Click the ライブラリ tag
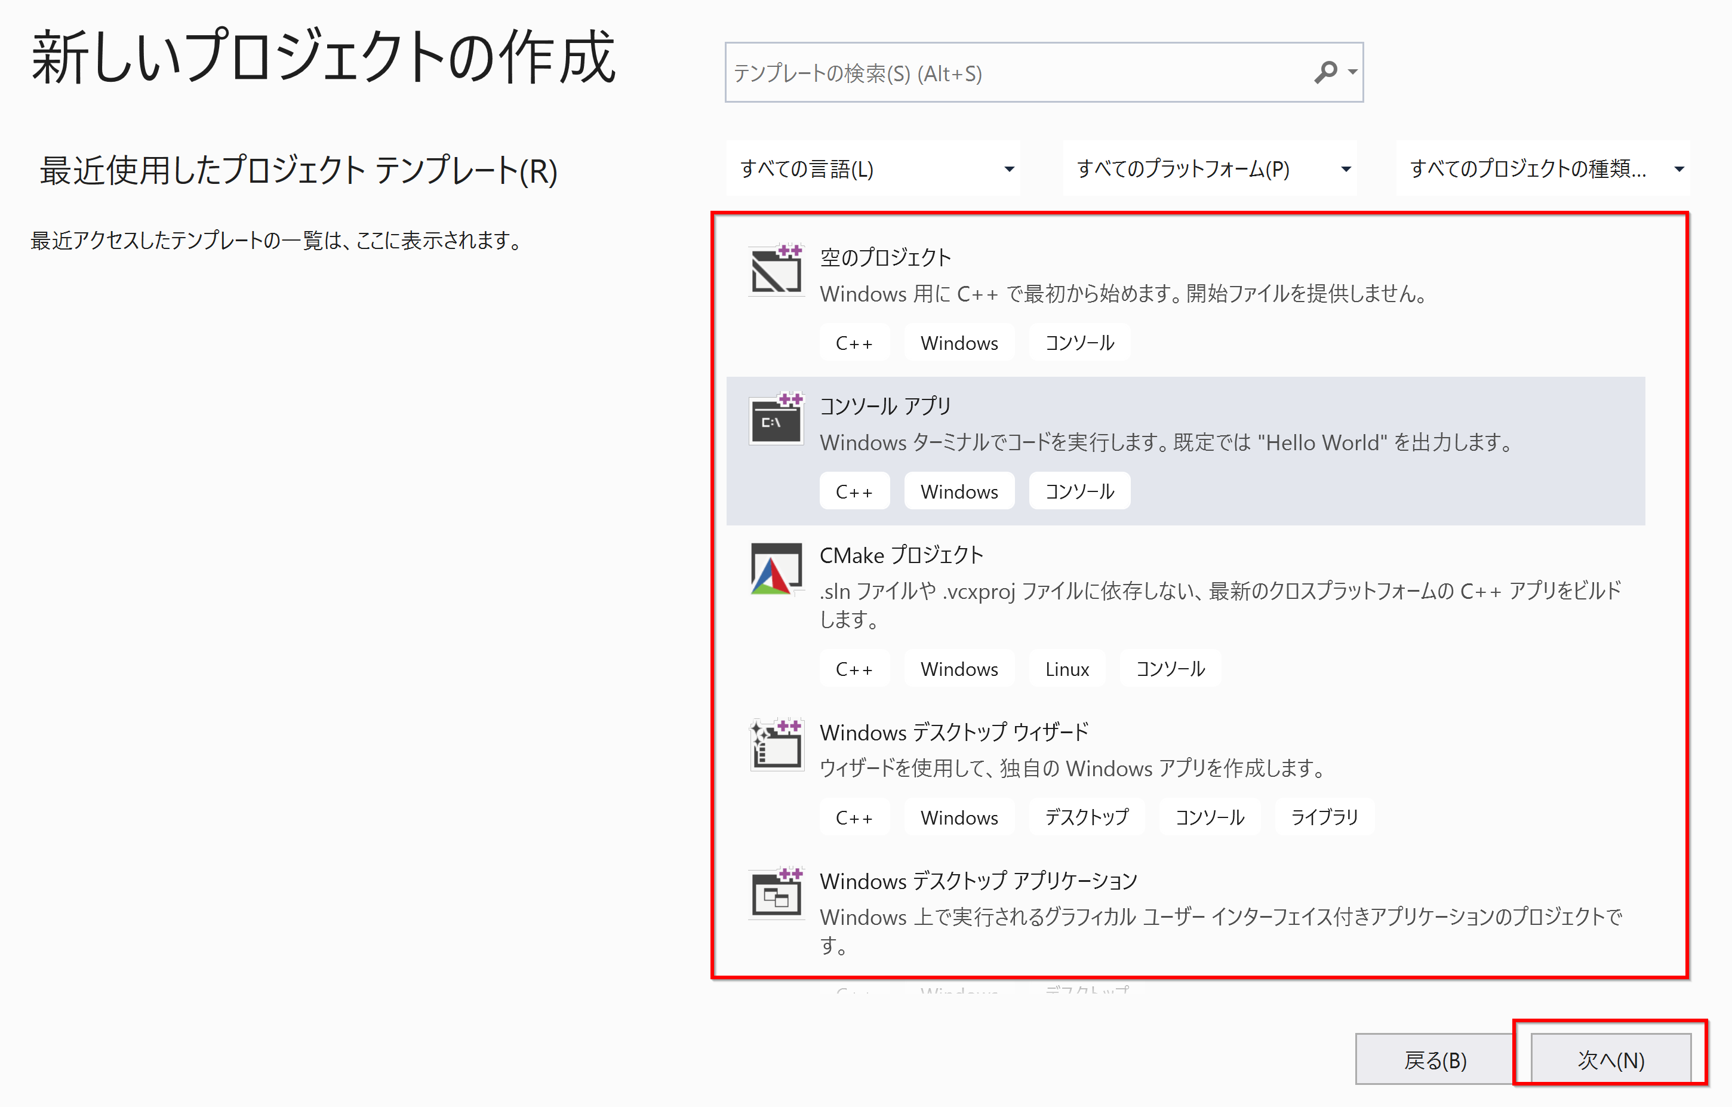The width and height of the screenshot is (1732, 1107). click(x=1325, y=817)
